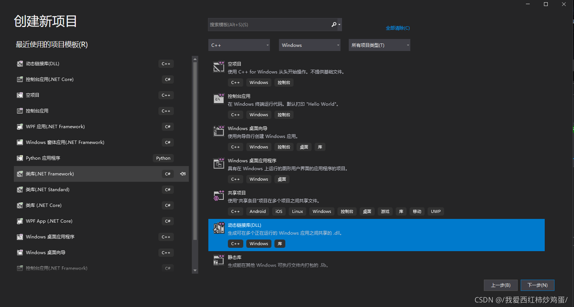
Task: Click the UWP tag under 共享项目
Action: tap(436, 211)
